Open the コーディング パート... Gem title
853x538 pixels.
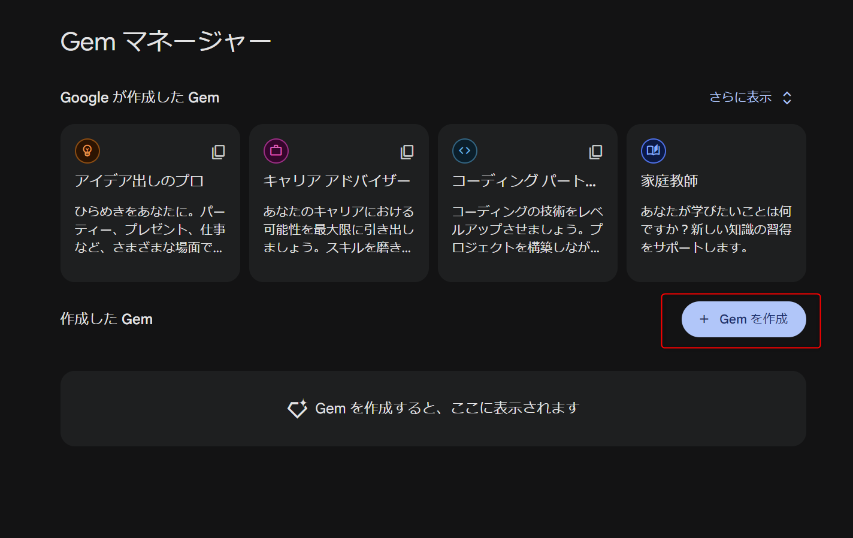pyautogui.click(x=524, y=181)
